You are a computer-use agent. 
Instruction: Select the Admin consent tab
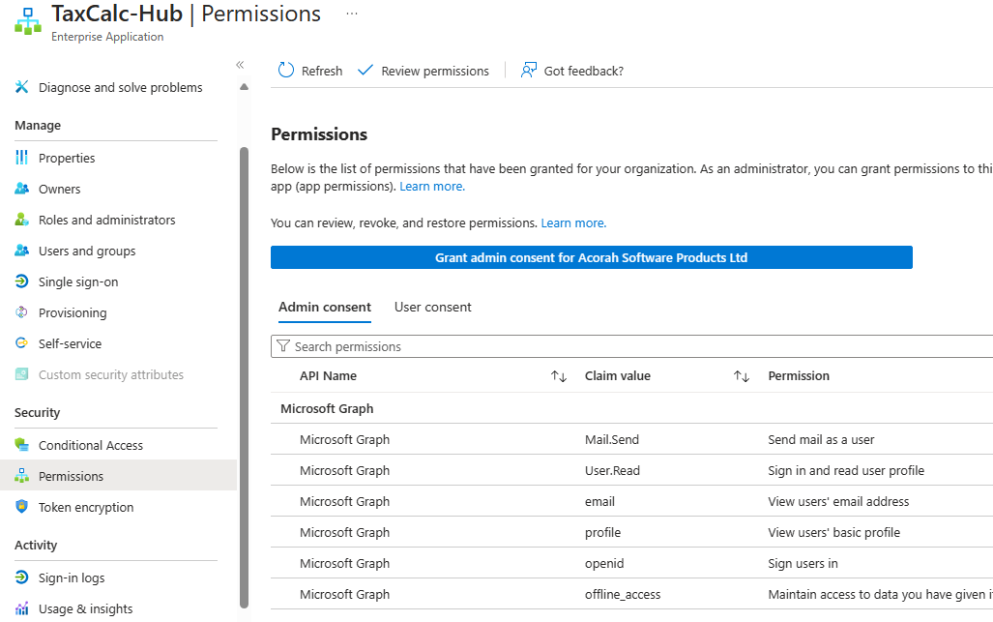pyautogui.click(x=325, y=307)
